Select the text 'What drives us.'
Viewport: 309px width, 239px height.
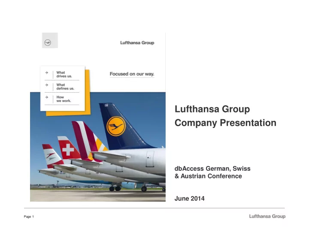pyautogui.click(x=64, y=74)
